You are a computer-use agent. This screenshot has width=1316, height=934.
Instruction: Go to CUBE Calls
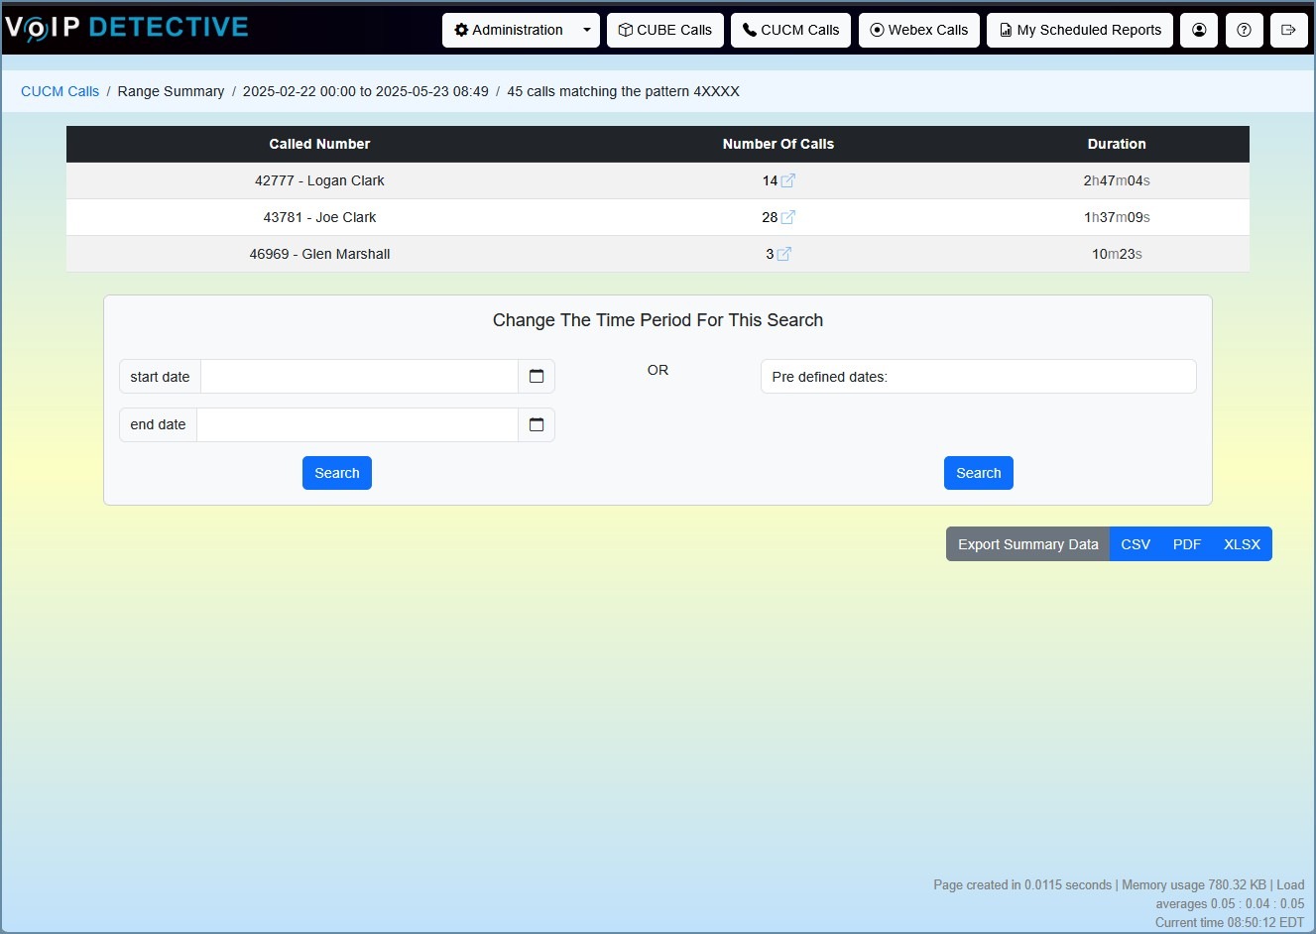pyautogui.click(x=665, y=30)
